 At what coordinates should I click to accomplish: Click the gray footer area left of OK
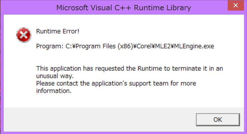tap(100, 119)
